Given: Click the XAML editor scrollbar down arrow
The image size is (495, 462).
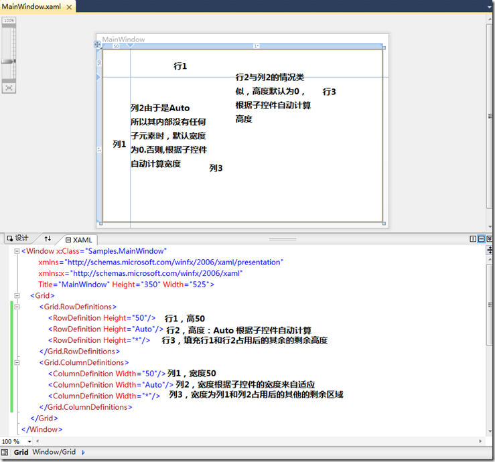Looking at the screenshot, I should (x=490, y=431).
